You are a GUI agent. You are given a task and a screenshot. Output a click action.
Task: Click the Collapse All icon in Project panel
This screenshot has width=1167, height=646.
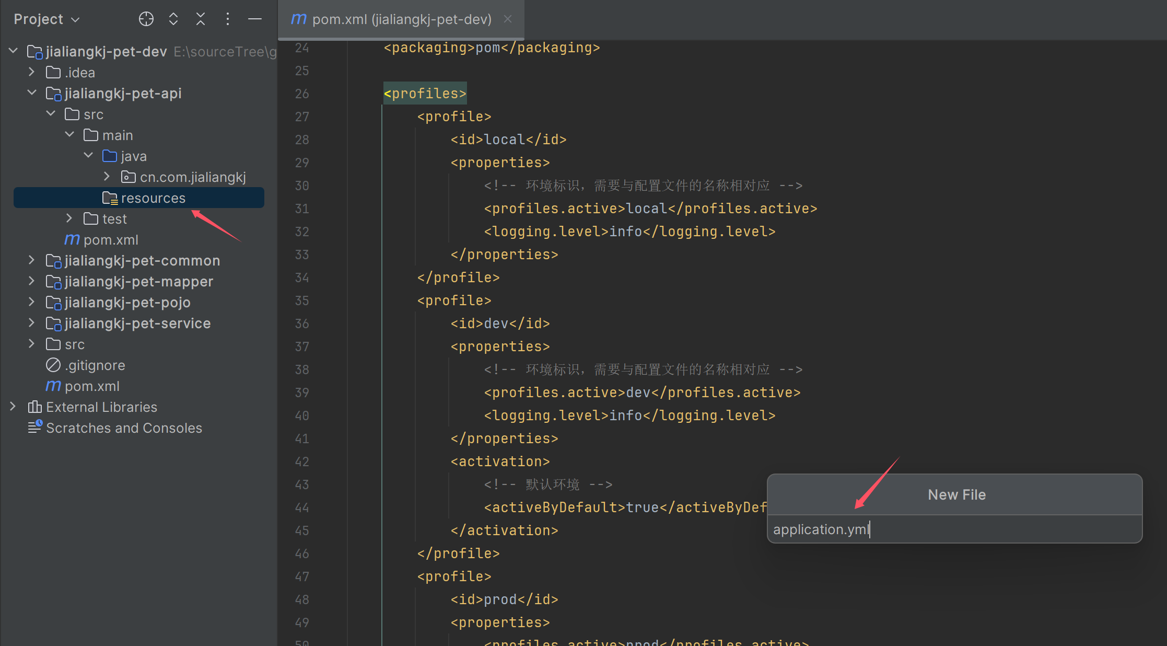[201, 19]
